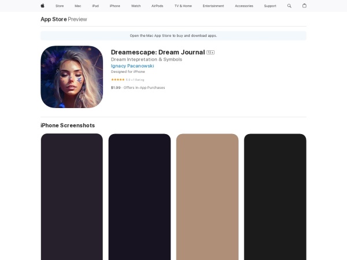Click the Apple logo icon
The width and height of the screenshot is (347, 260).
[42, 6]
